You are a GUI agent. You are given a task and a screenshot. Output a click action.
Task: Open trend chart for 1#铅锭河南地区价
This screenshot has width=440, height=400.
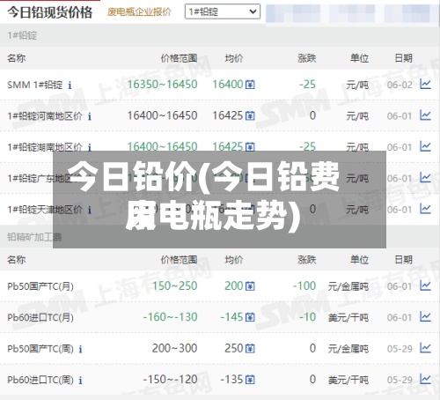tap(425, 115)
